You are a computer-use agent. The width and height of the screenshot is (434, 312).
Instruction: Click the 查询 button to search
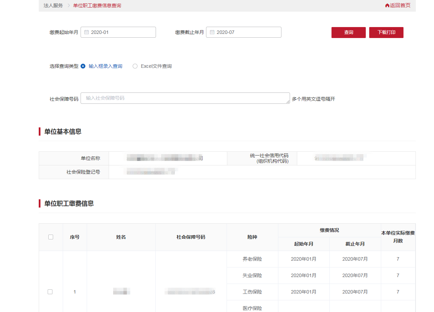point(348,32)
